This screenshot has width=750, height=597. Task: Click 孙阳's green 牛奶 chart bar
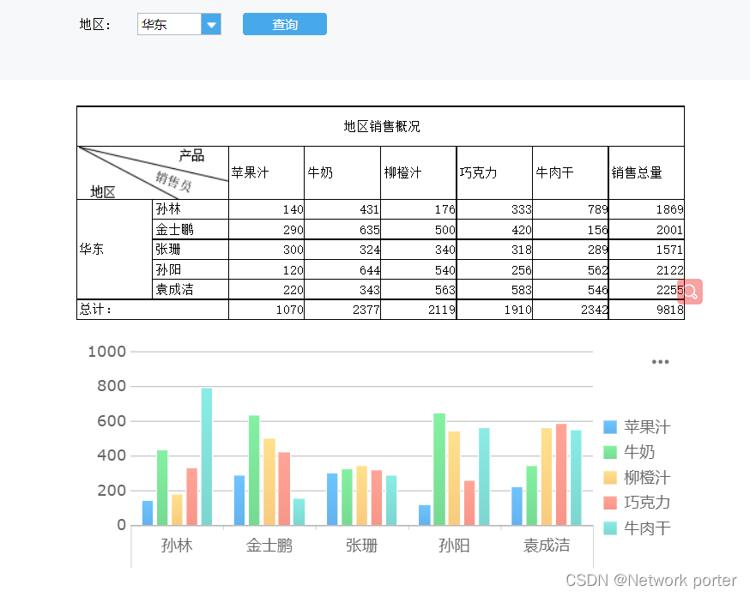click(439, 469)
